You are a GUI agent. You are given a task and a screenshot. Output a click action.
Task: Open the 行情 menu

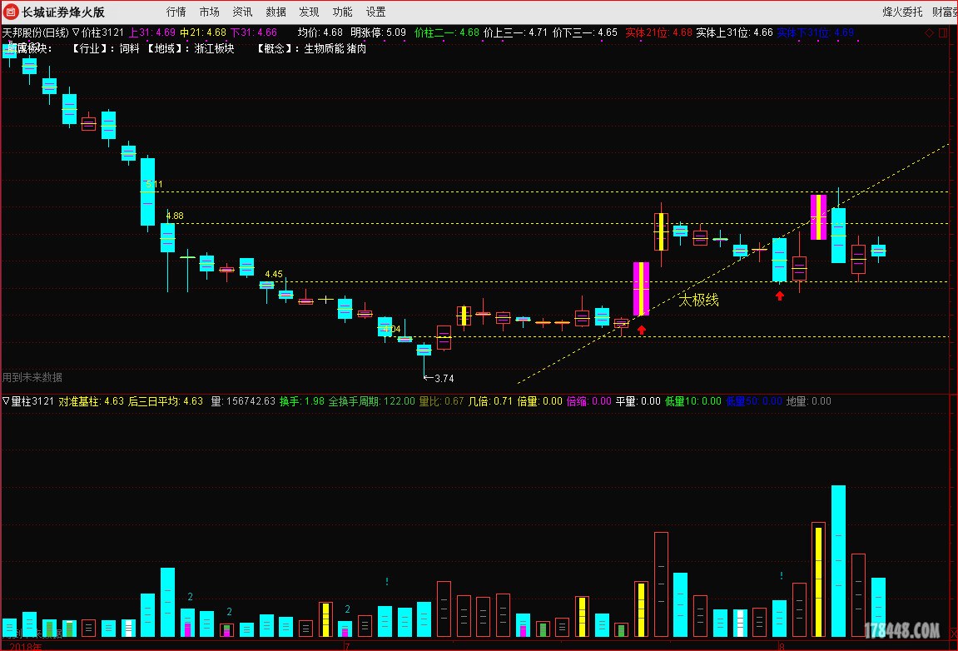click(176, 12)
